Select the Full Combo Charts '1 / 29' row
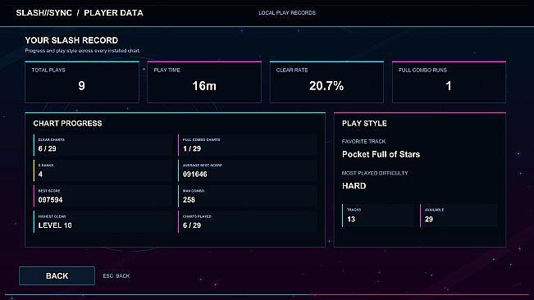Screen dimensions: 534x300 [248, 145]
